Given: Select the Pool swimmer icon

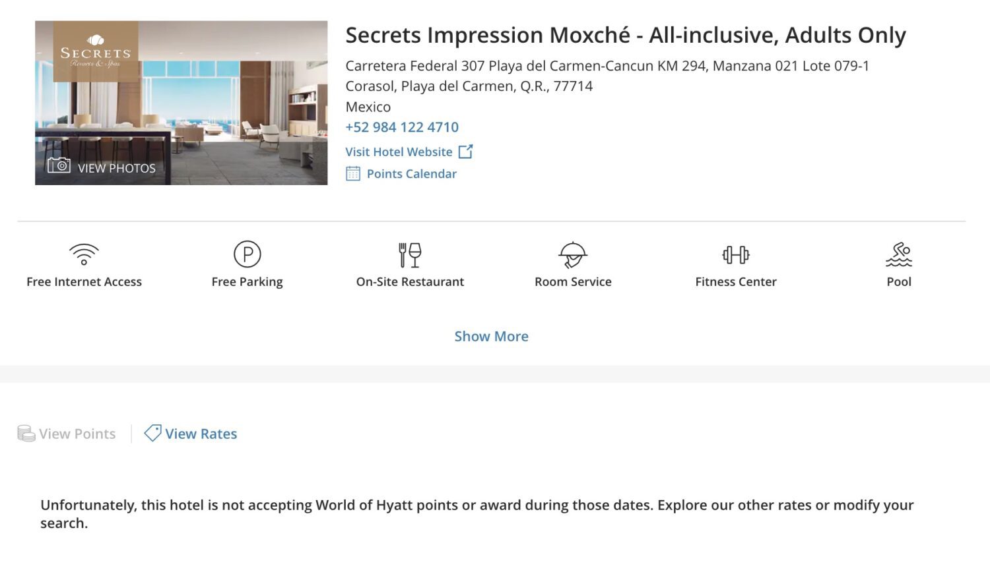Looking at the screenshot, I should [899, 254].
